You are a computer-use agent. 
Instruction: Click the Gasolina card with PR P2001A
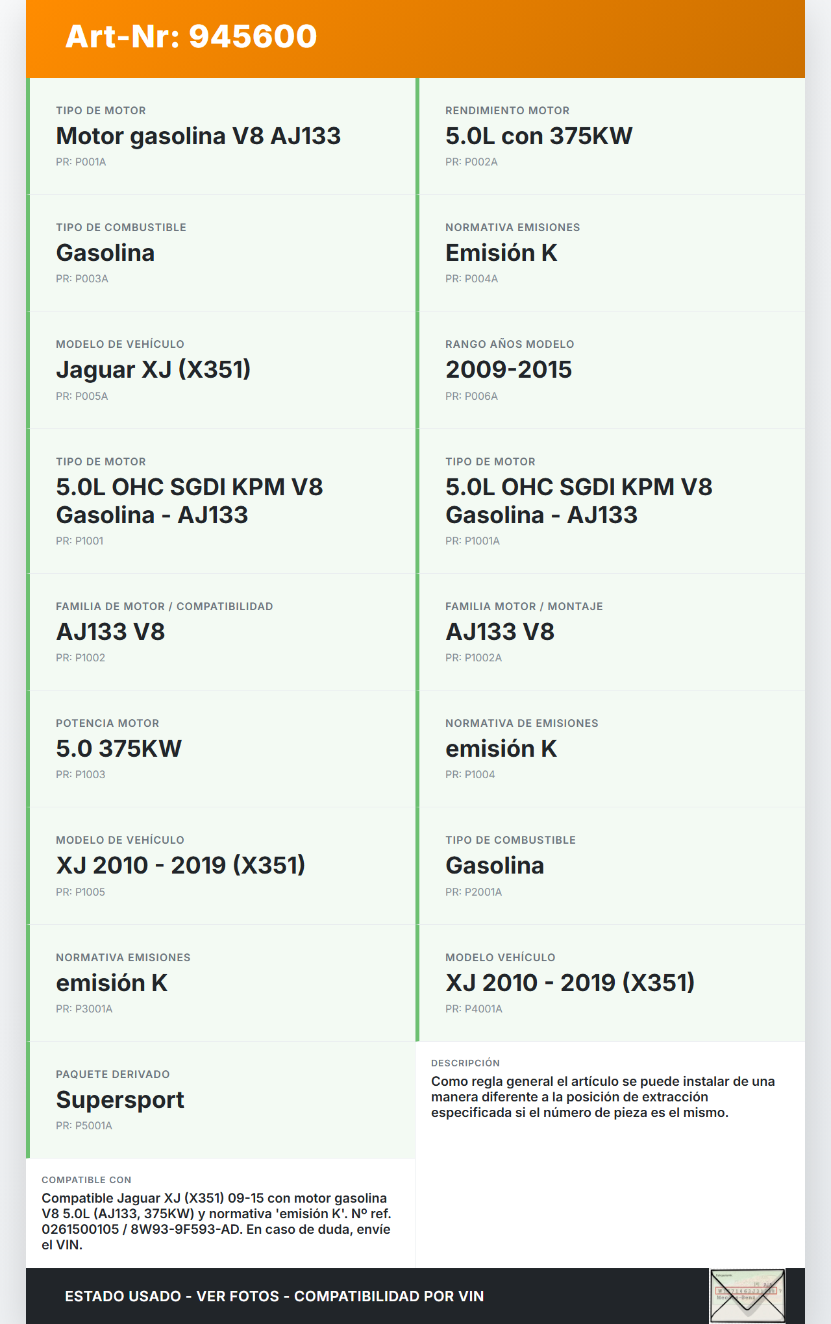[x=610, y=866]
